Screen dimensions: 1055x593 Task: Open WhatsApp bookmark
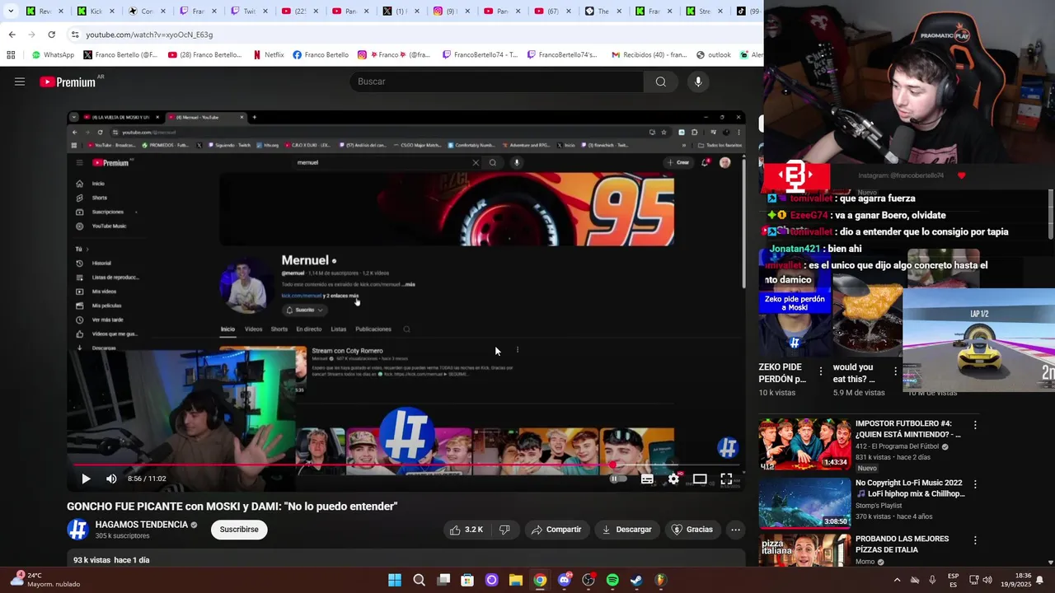(53, 55)
